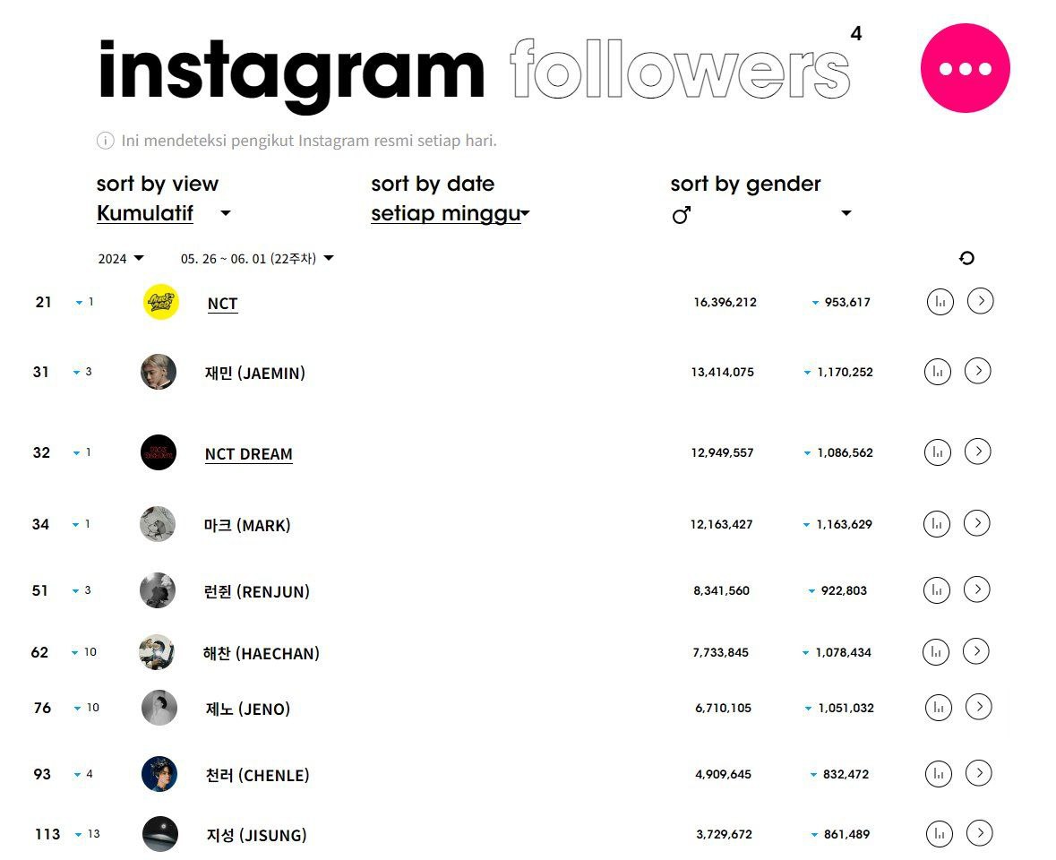Image resolution: width=1056 pixels, height=860 pixels.
Task: Open chart icon for JENO row
Action: click(x=938, y=708)
